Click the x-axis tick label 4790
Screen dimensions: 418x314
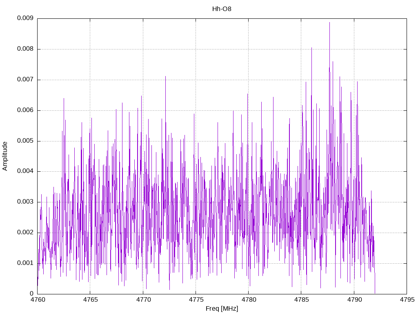point(354,300)
